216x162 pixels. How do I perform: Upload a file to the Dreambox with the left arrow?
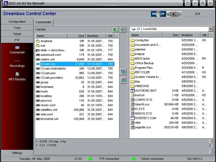point(123,80)
